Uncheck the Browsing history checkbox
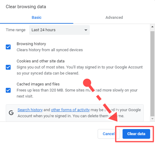This screenshot has width=155, height=143. pos(8,47)
